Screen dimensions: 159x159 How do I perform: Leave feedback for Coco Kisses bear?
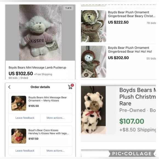25,151
